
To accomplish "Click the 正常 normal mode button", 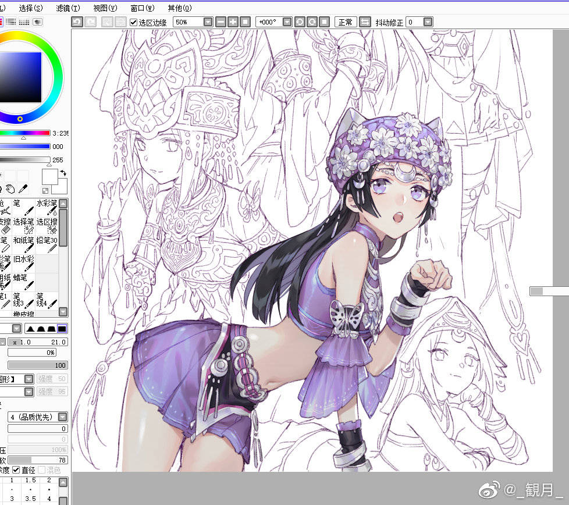I will [346, 22].
